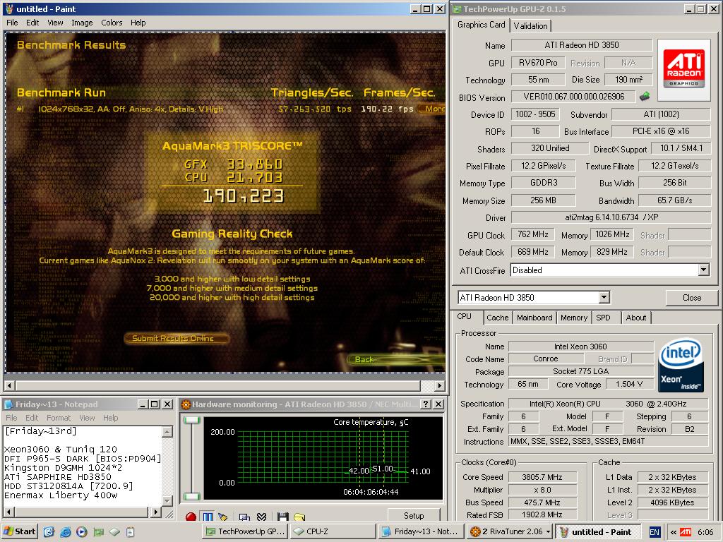This screenshot has height=542, width=723.
Task: Select the Graphics Card tab in GPU-Z
Action: tap(481, 25)
